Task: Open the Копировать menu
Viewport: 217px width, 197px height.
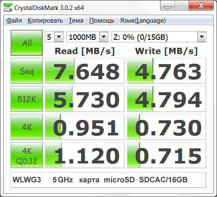Action: [45, 21]
